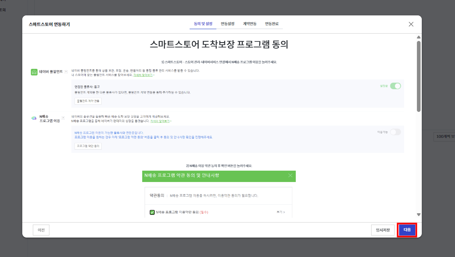
Task: Click the 스마트스토어 도착보장 프로그램 동의 heading
Action: (219, 45)
